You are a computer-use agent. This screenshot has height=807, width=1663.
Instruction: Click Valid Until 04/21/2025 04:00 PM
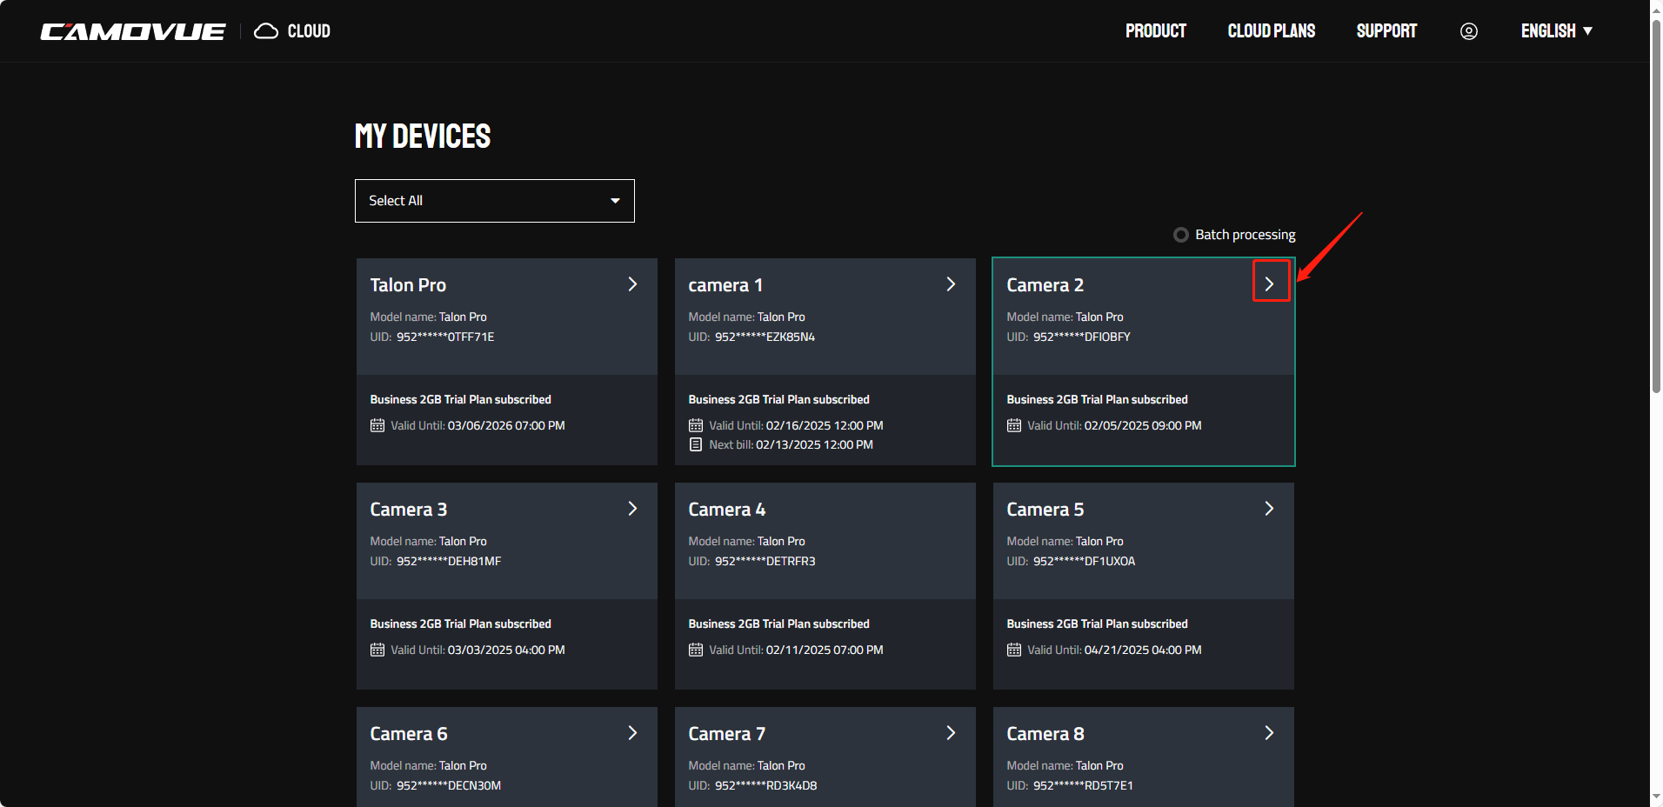pos(1114,650)
